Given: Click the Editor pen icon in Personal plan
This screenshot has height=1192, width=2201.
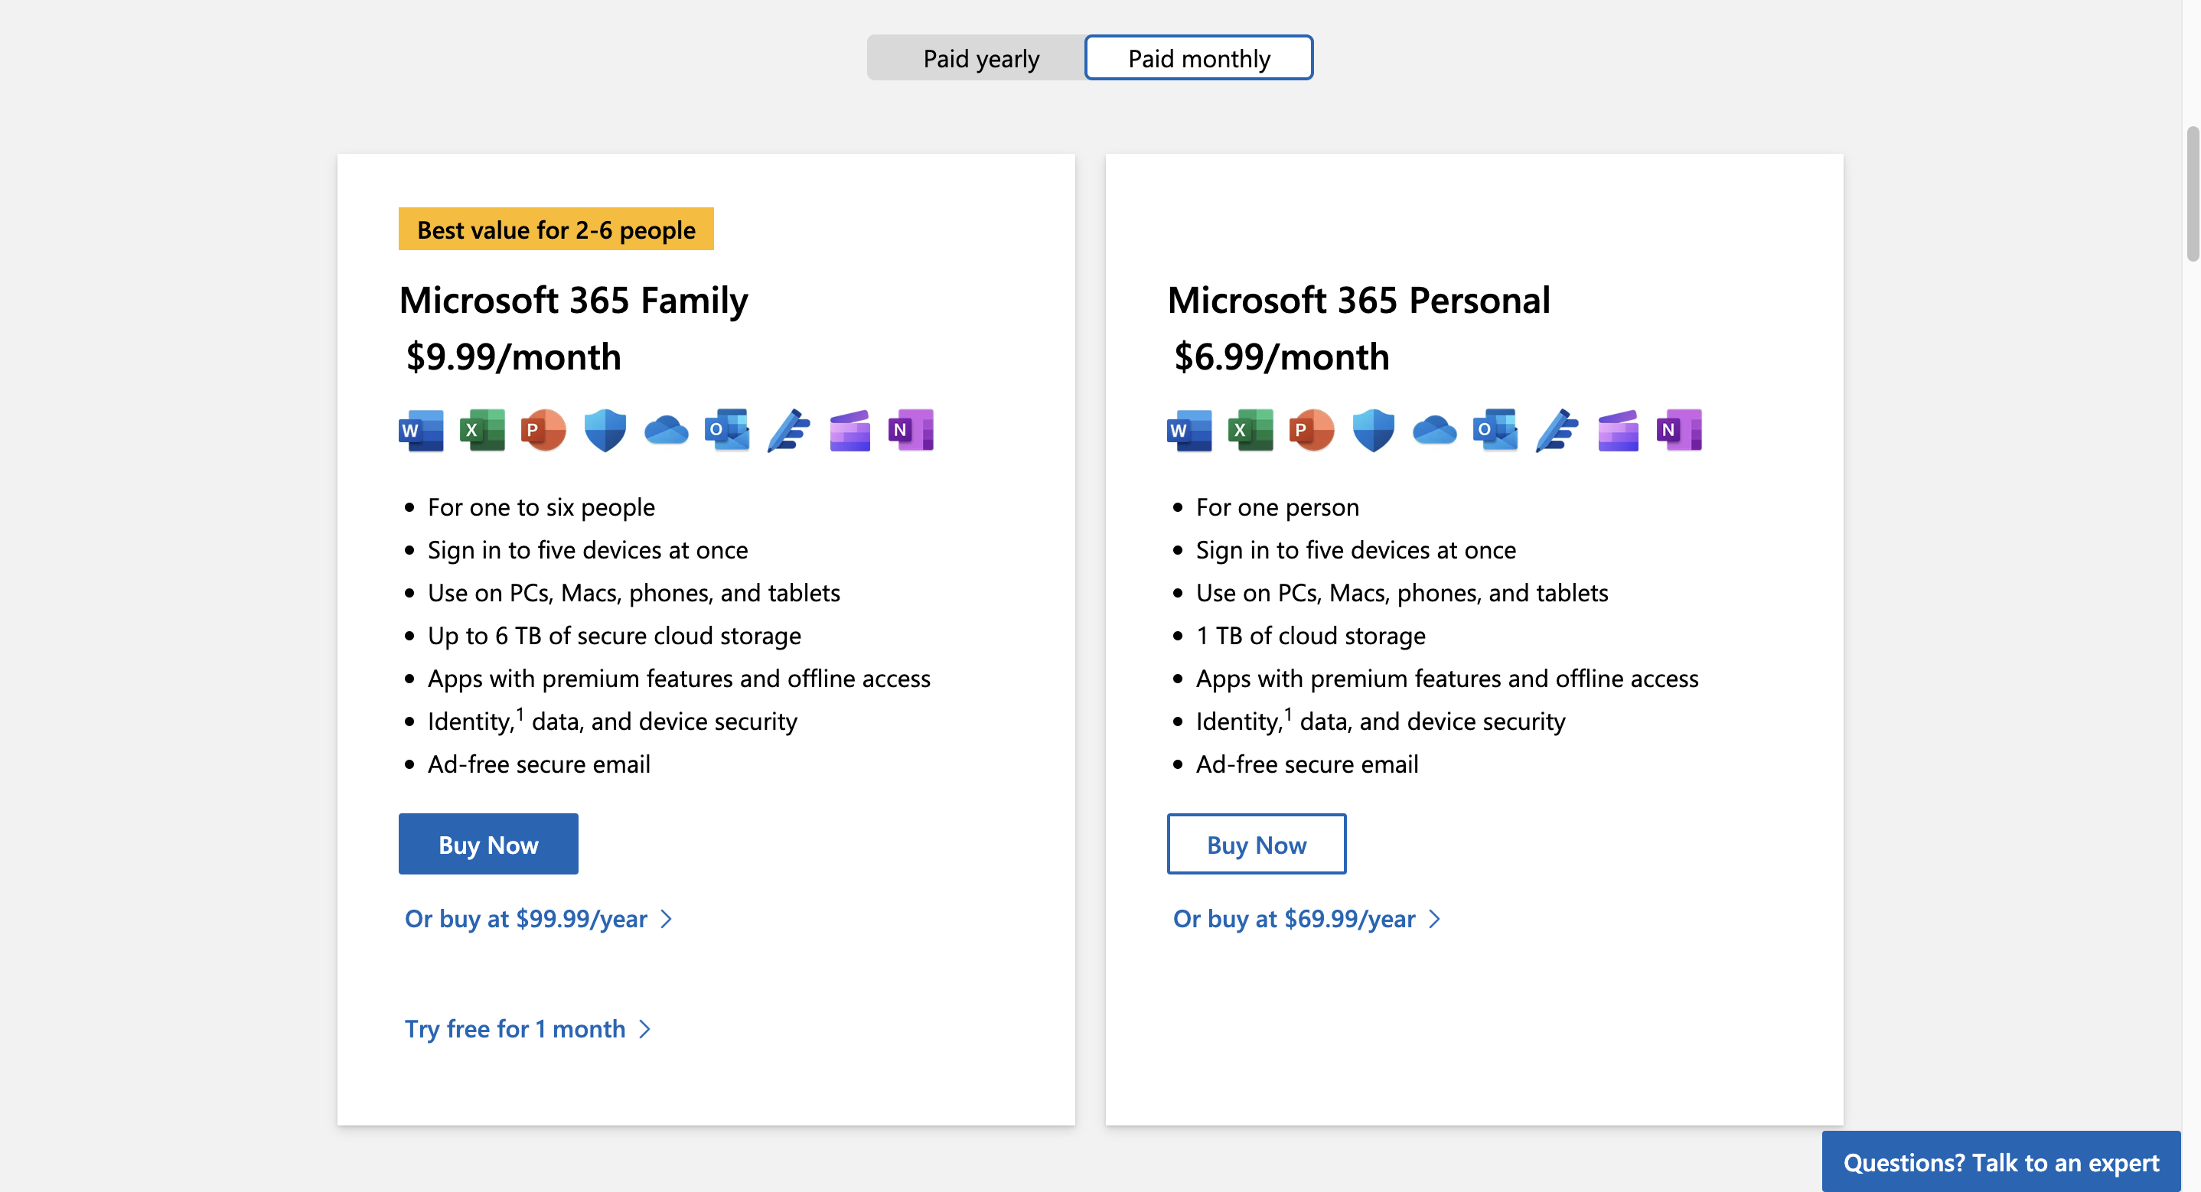Looking at the screenshot, I should pos(1556,430).
